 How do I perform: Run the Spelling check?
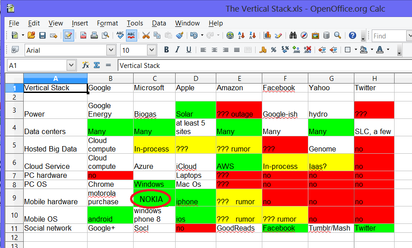[120, 35]
